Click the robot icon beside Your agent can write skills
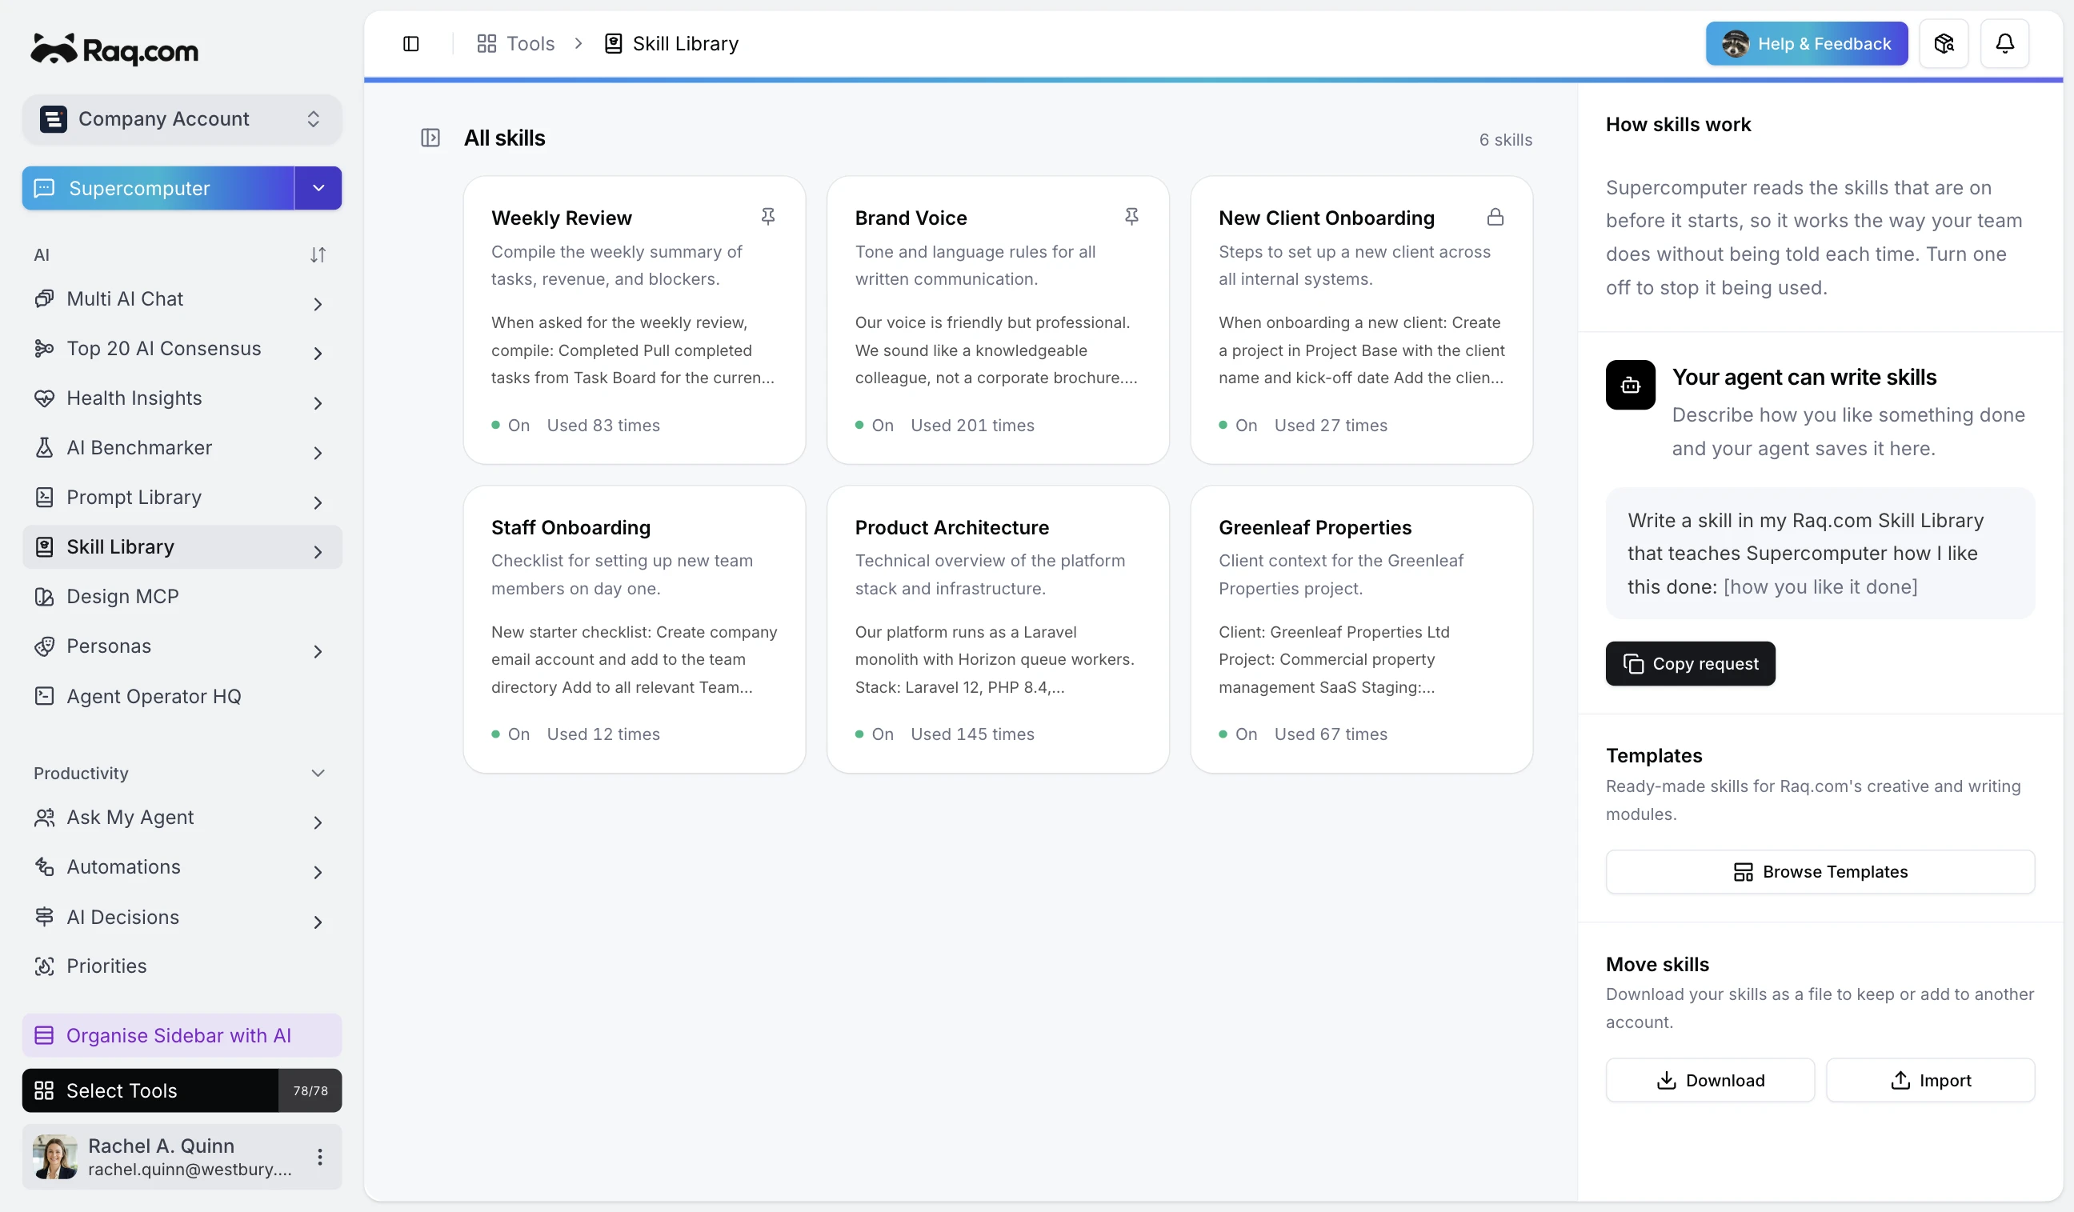This screenshot has width=2074, height=1212. (x=1630, y=384)
